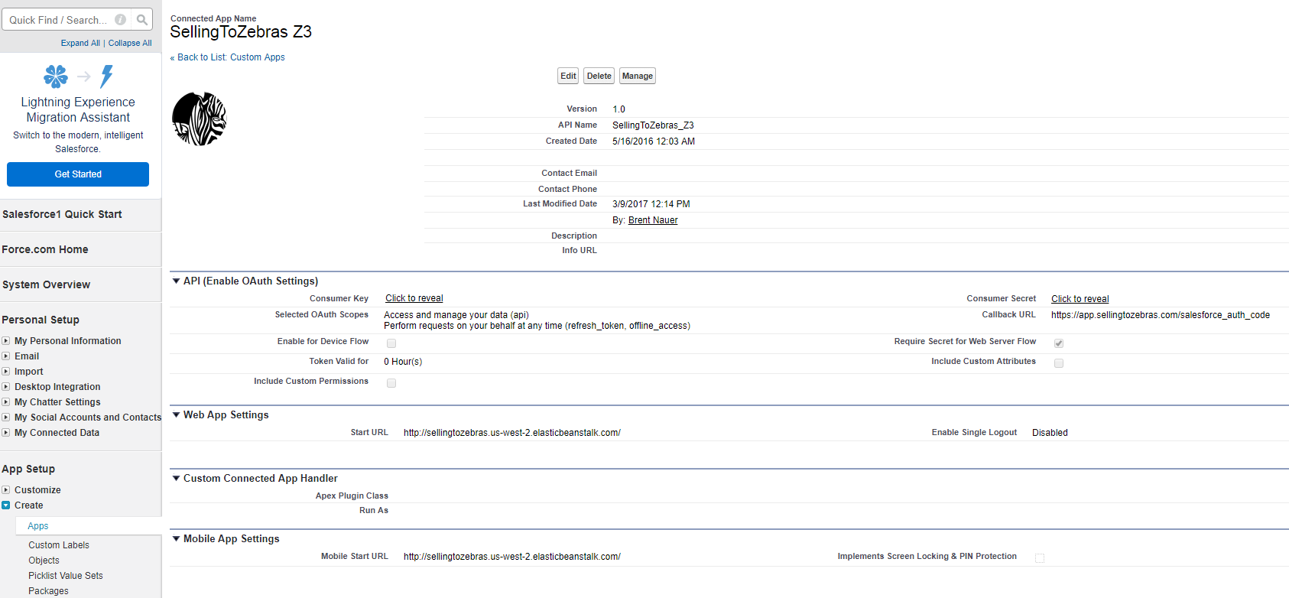The image size is (1289, 598).
Task: Open Custom Labels
Action: click(59, 545)
